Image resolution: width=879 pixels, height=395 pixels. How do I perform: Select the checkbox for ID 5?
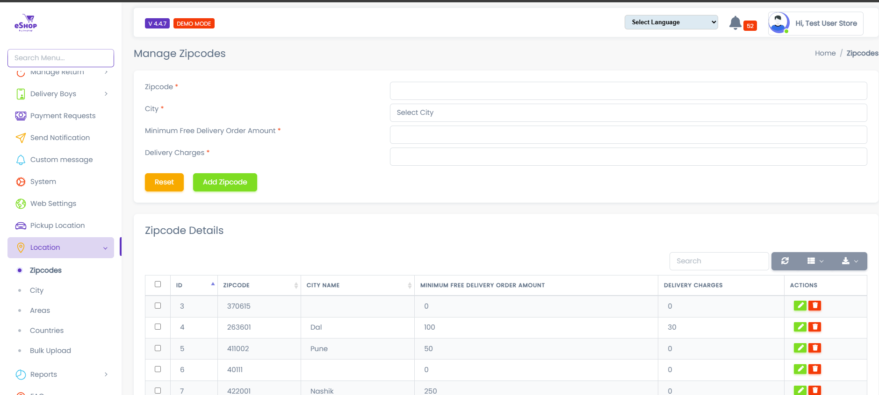pos(158,348)
